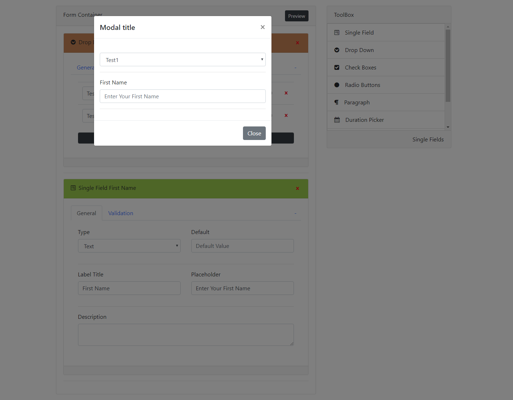Select the Duration Picker calendar icon

point(337,120)
